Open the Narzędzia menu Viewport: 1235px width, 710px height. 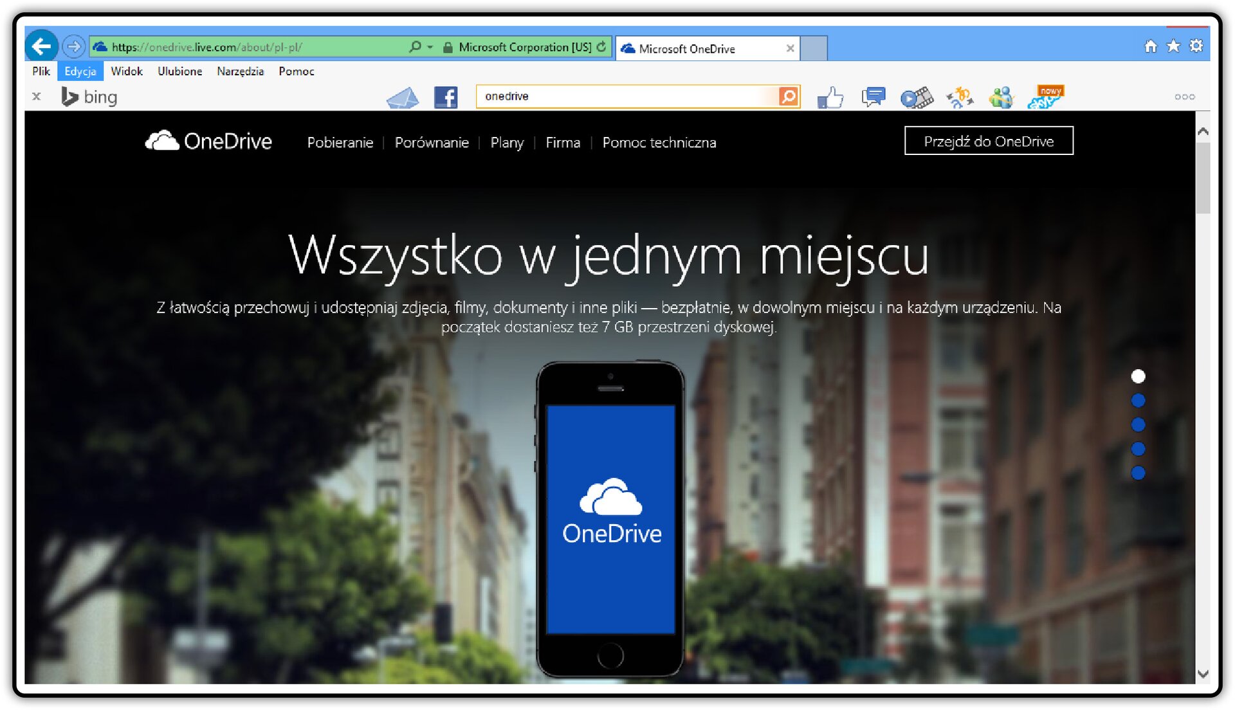coord(241,71)
